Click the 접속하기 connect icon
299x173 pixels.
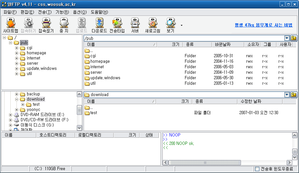(x=28, y=25)
